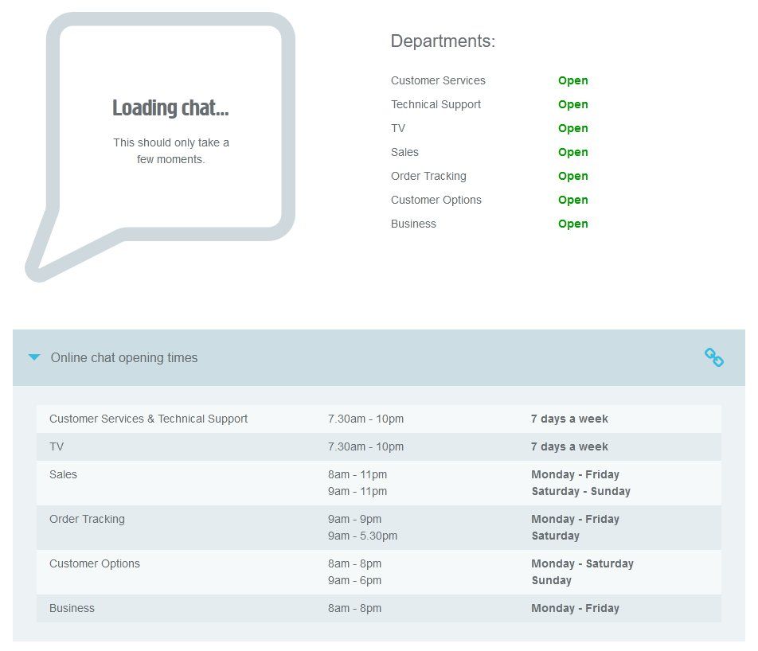Open the Order Tracking department
Viewport: 758px width, 651px height.
(x=428, y=176)
